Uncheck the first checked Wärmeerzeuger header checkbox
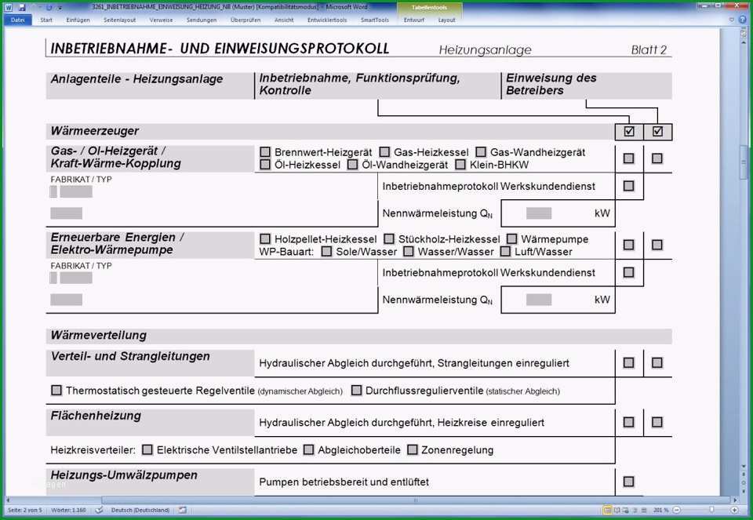The width and height of the screenshot is (753, 520). point(629,131)
